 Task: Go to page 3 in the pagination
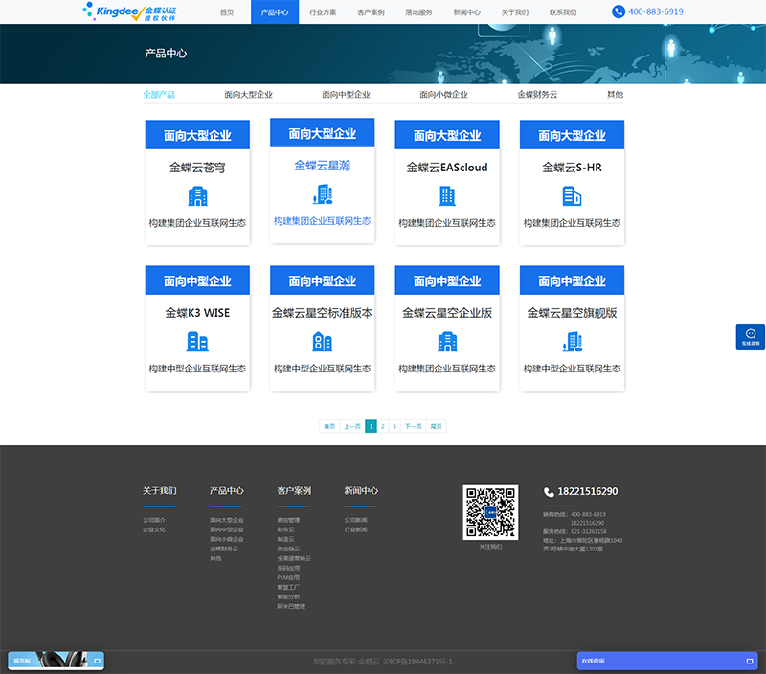(x=394, y=426)
